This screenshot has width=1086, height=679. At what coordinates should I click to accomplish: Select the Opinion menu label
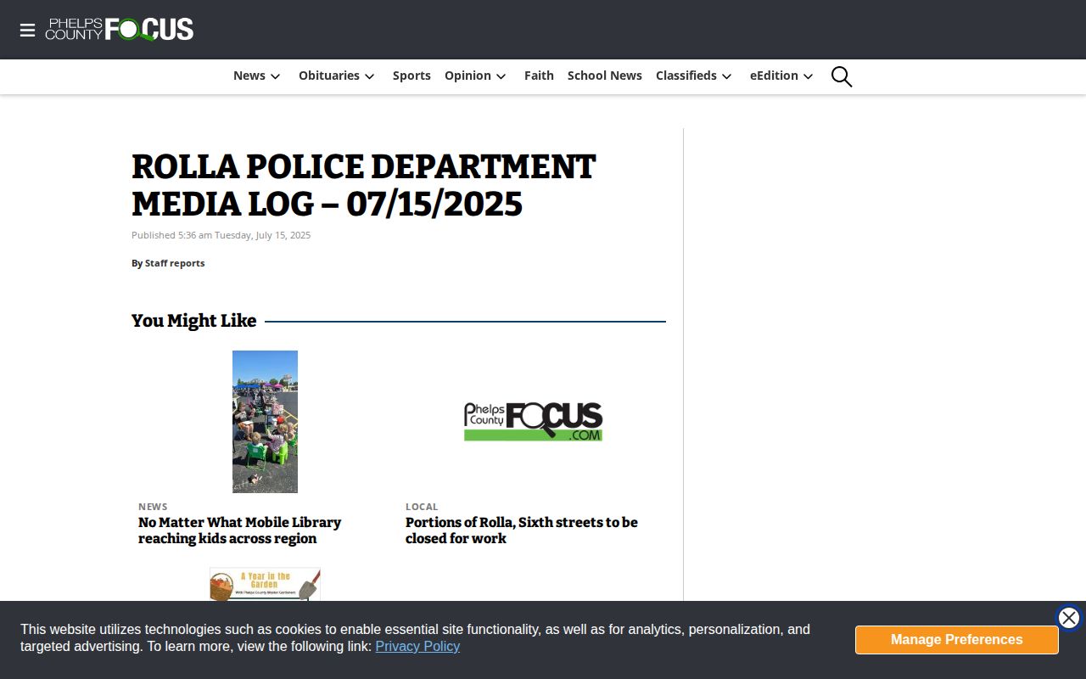coord(467,76)
